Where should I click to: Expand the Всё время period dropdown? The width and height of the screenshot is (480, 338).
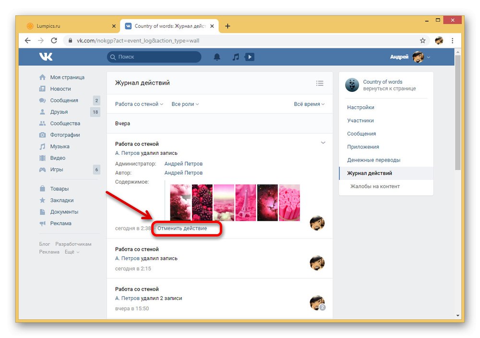pyautogui.click(x=309, y=104)
